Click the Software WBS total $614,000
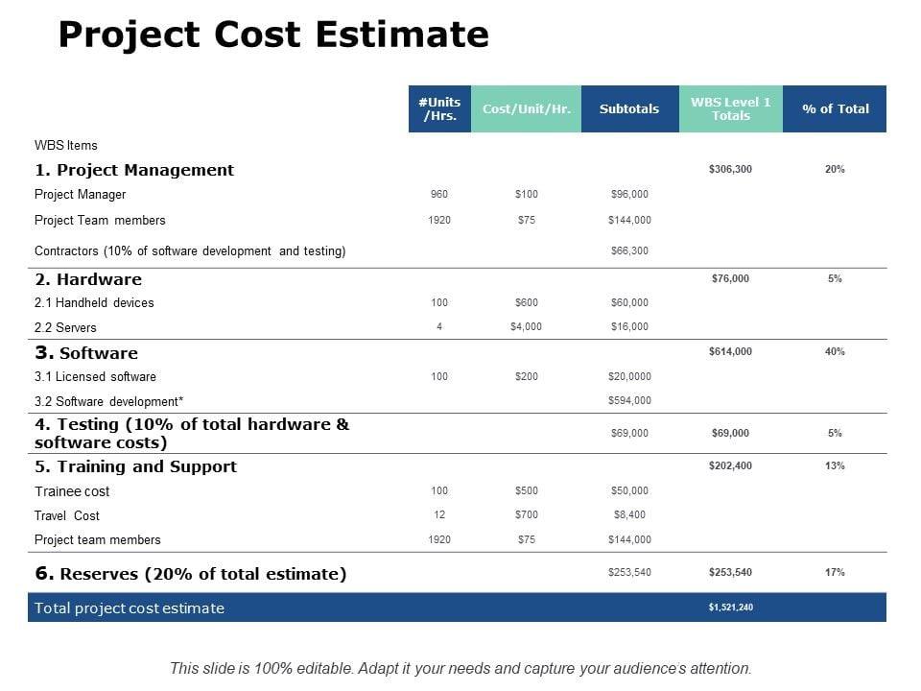921x691 pixels. [731, 351]
